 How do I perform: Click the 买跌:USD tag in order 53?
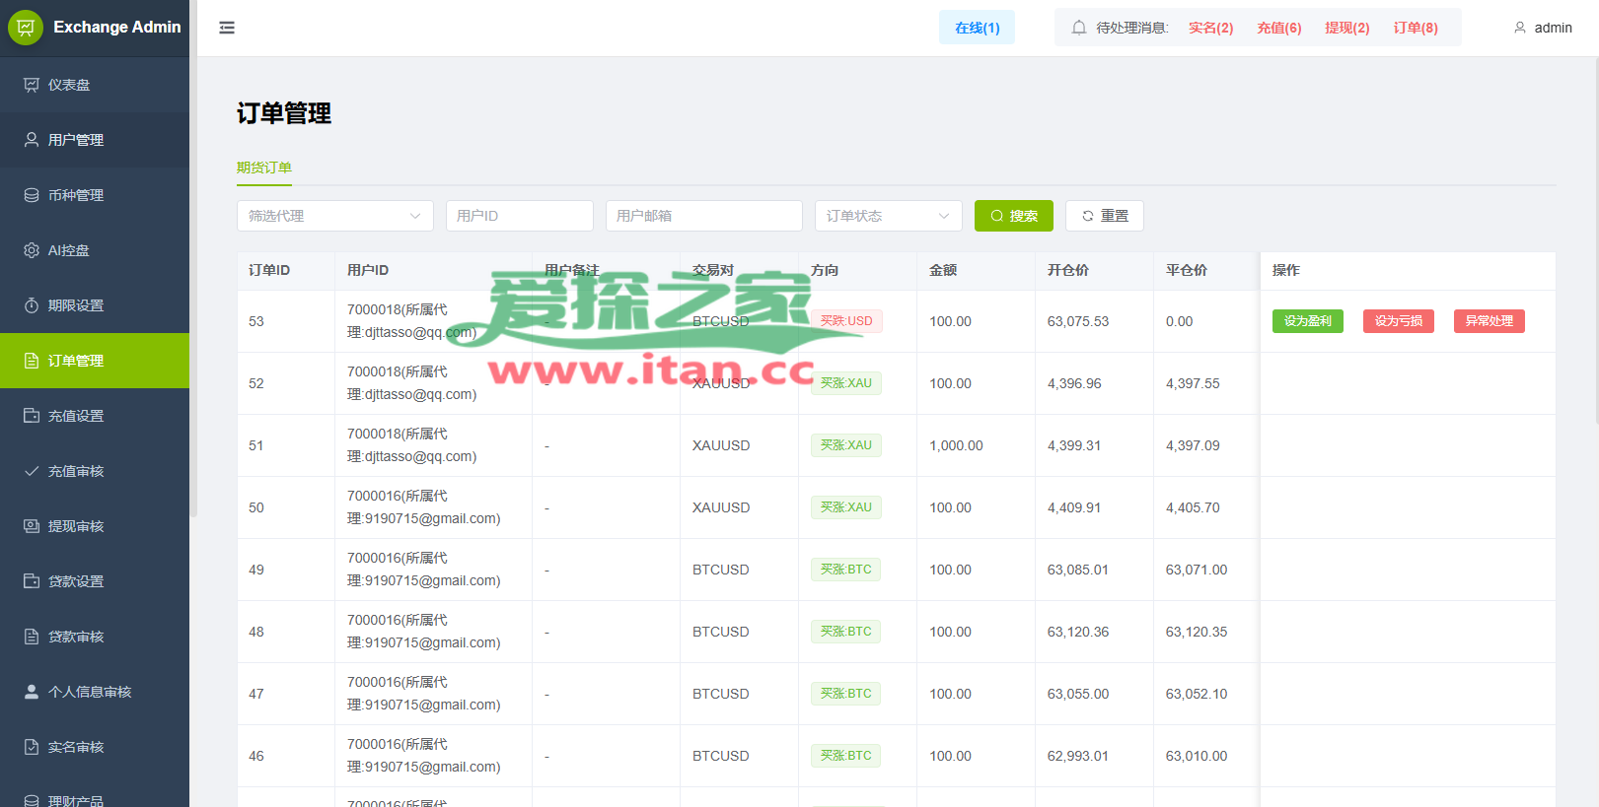[846, 321]
